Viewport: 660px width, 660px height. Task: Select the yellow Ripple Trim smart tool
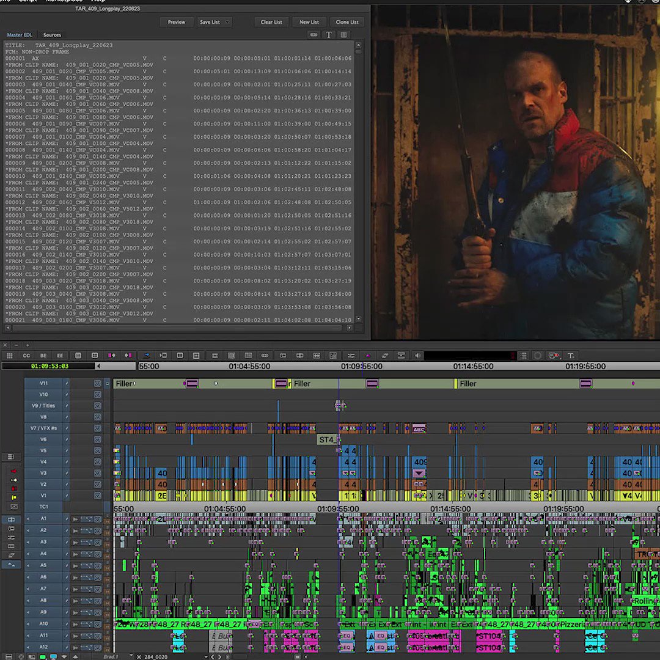13,497
